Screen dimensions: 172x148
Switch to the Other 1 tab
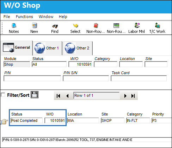point(48,48)
